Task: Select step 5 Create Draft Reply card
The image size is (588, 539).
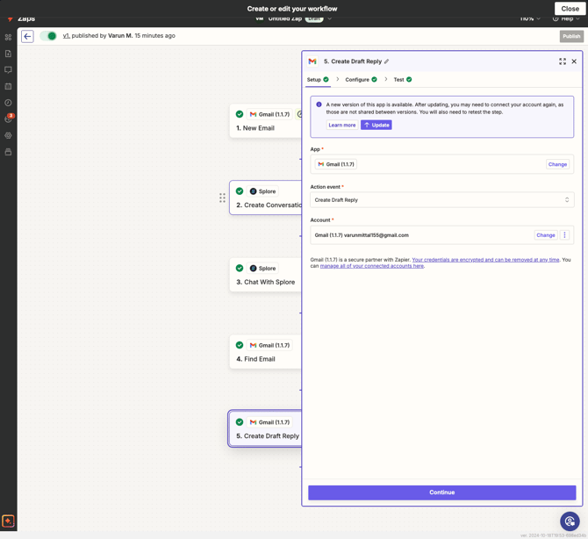Action: (266, 428)
